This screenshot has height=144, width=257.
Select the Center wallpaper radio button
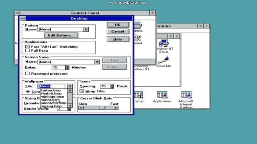pos(28,92)
